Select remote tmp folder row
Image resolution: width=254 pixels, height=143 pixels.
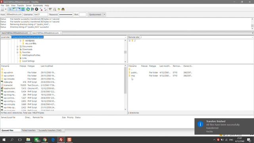pyautogui.click(x=160, y=76)
